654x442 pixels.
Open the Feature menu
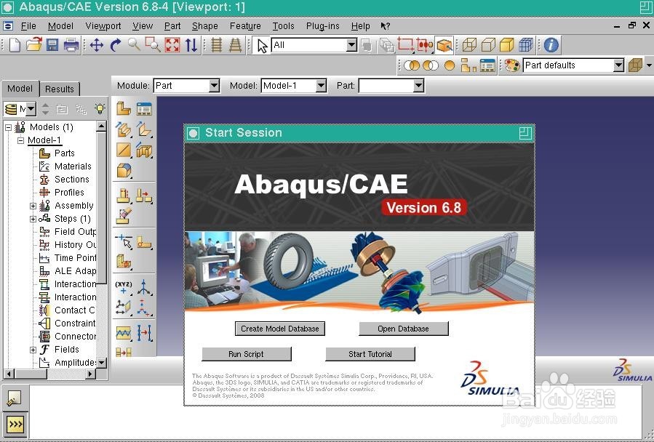point(245,26)
